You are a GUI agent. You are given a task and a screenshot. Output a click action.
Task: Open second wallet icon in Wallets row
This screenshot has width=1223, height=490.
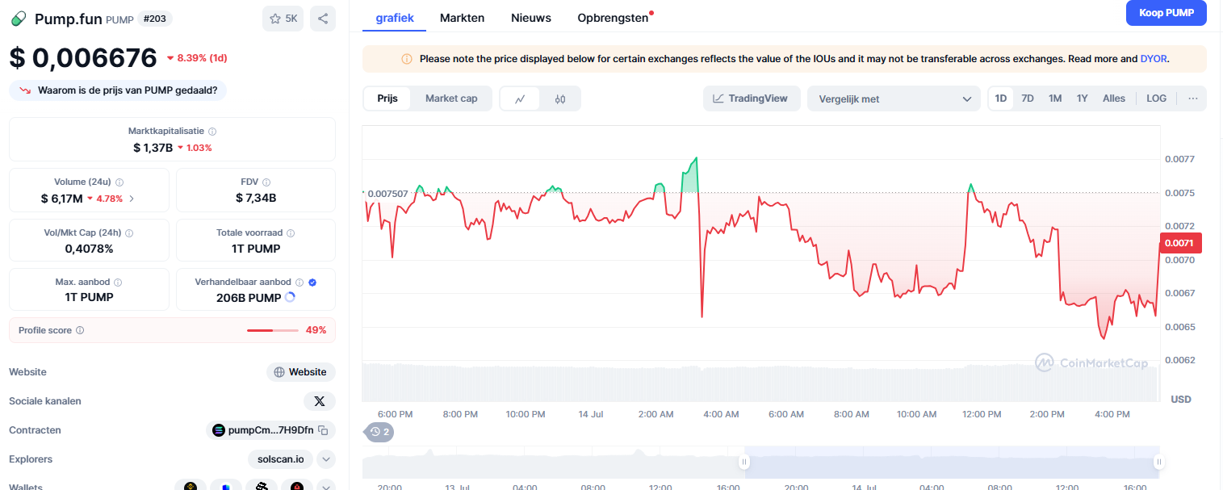click(226, 487)
